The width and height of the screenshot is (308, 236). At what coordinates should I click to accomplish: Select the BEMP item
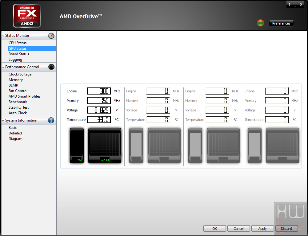(x=13, y=85)
